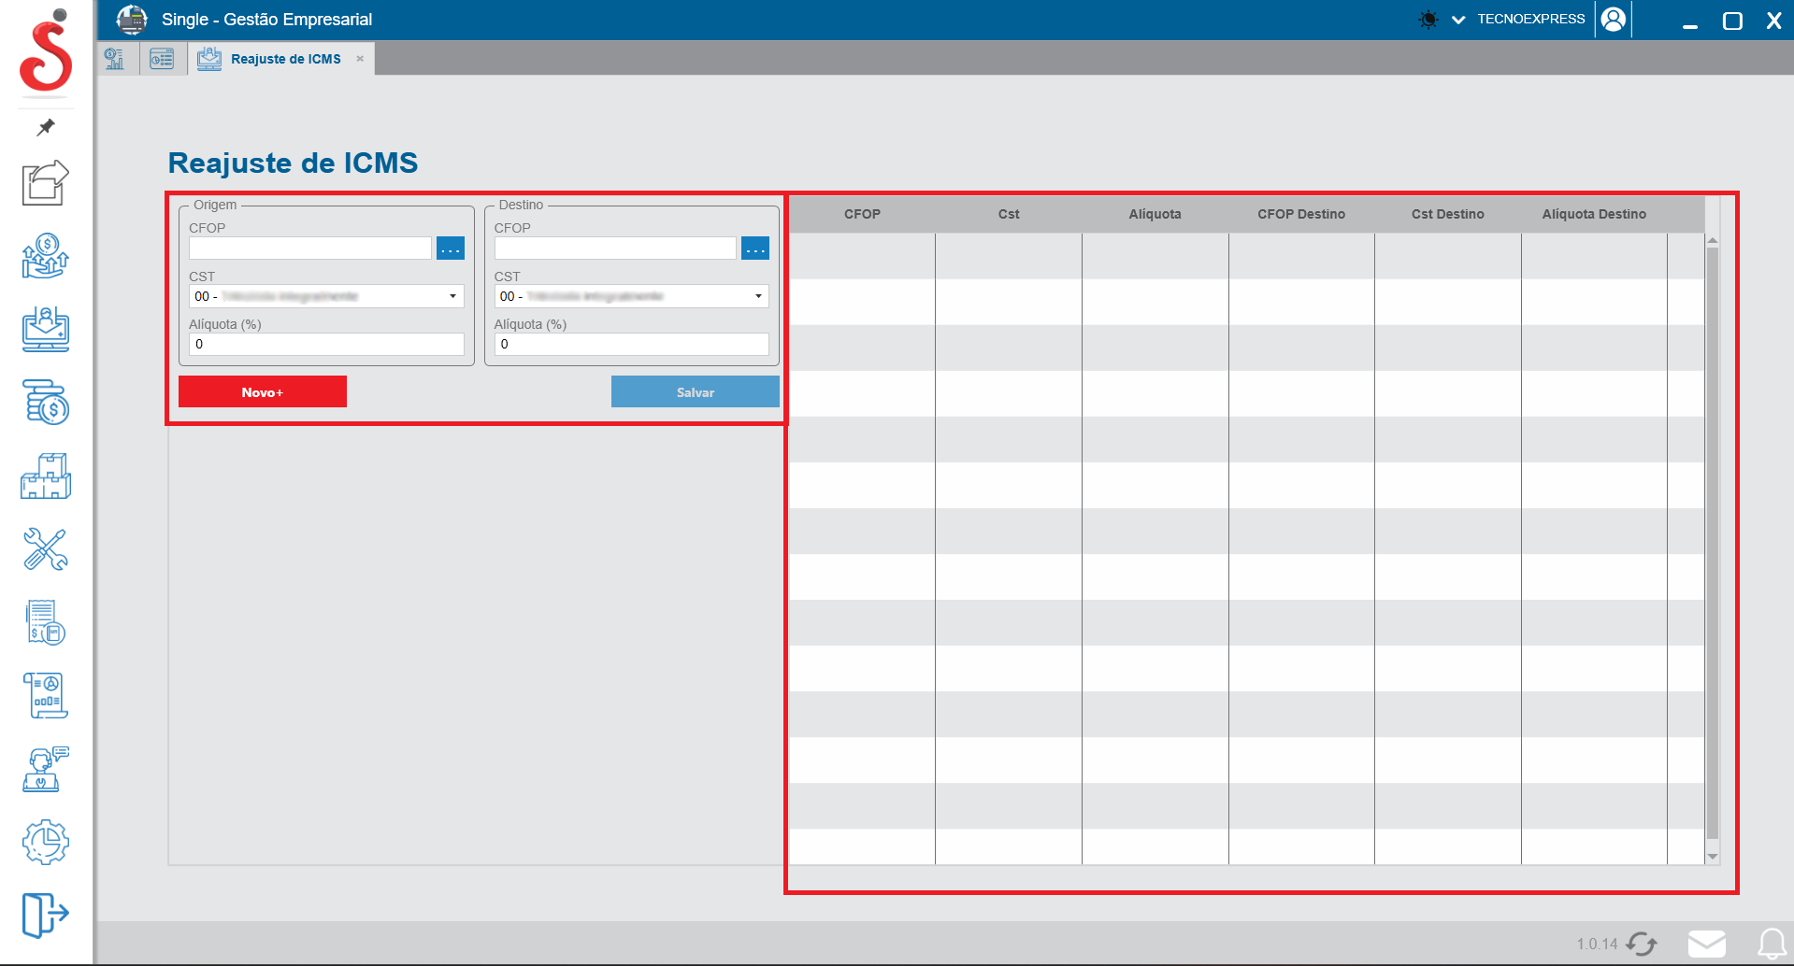Open the envelope messages icon
The height and width of the screenshot is (966, 1794).
(1706, 944)
